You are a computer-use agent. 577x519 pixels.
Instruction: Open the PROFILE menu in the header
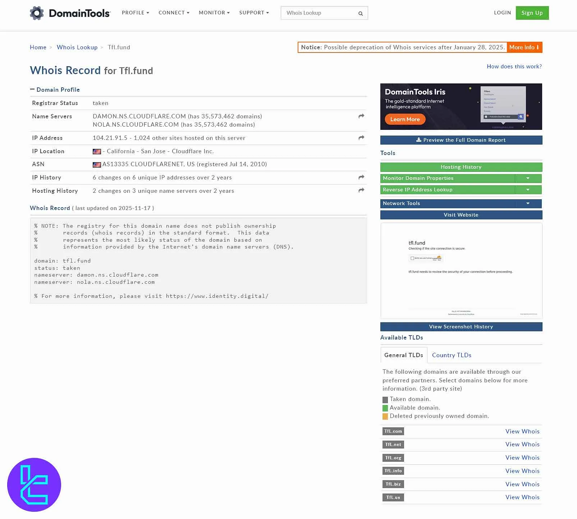pyautogui.click(x=135, y=13)
